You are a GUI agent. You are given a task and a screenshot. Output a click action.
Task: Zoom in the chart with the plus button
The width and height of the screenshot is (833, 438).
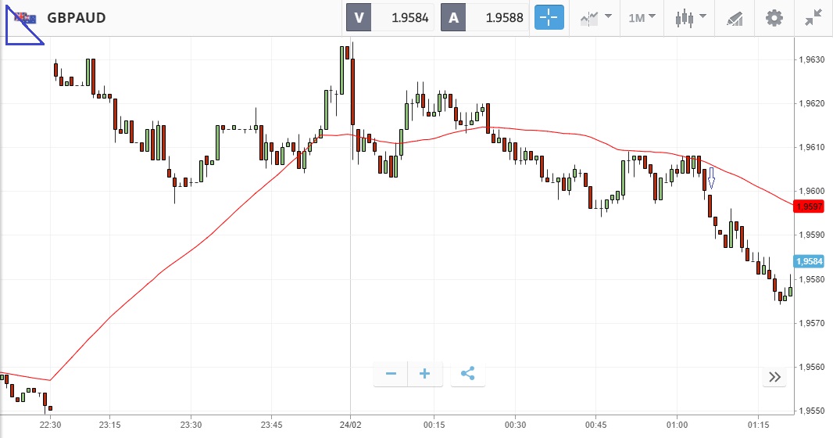[x=425, y=374]
